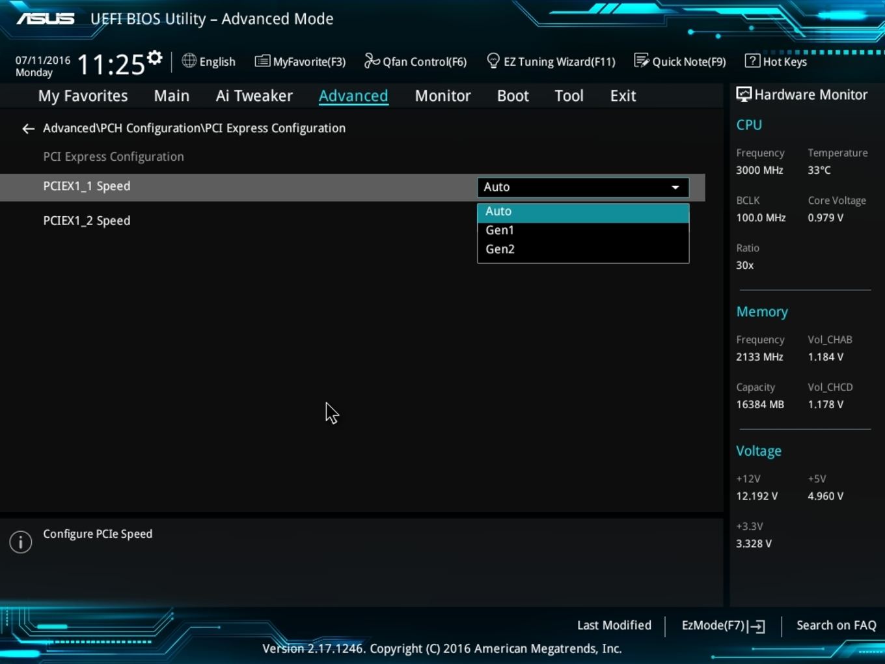This screenshot has height=664, width=885.
Task: Open the Tool tab
Action: tap(569, 96)
